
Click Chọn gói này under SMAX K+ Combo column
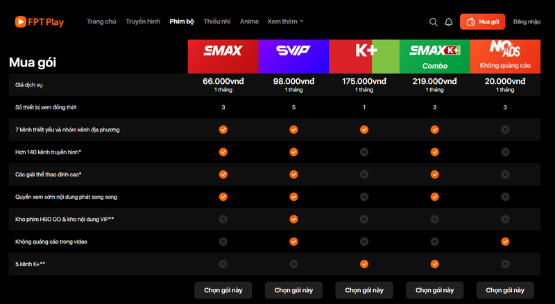[x=435, y=290]
